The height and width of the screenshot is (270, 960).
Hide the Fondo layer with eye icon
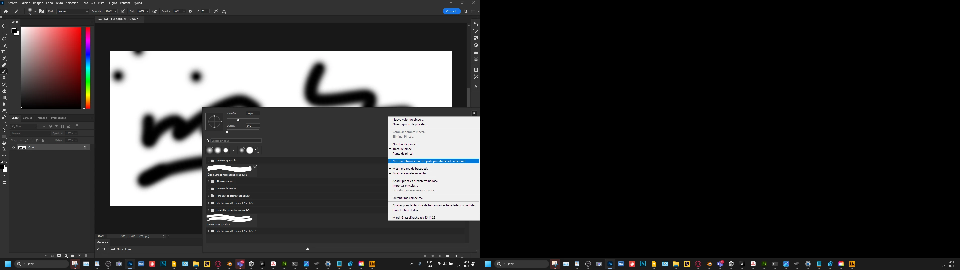tap(13, 148)
